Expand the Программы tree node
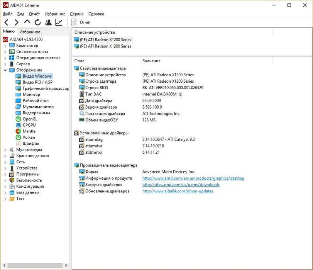 5,175
